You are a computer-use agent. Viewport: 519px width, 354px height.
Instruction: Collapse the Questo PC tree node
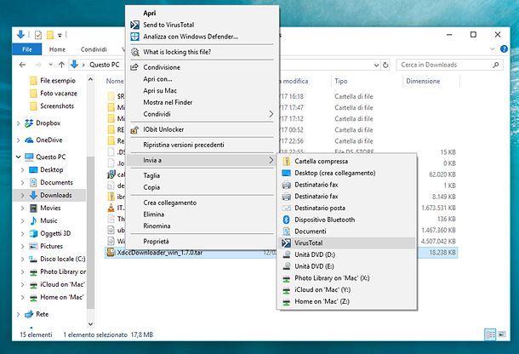19,157
